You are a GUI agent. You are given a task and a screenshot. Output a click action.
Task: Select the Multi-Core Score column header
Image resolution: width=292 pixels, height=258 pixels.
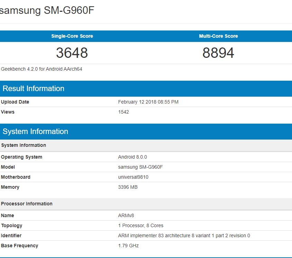point(219,36)
